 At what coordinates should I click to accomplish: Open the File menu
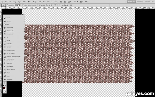[x=6, y=2]
